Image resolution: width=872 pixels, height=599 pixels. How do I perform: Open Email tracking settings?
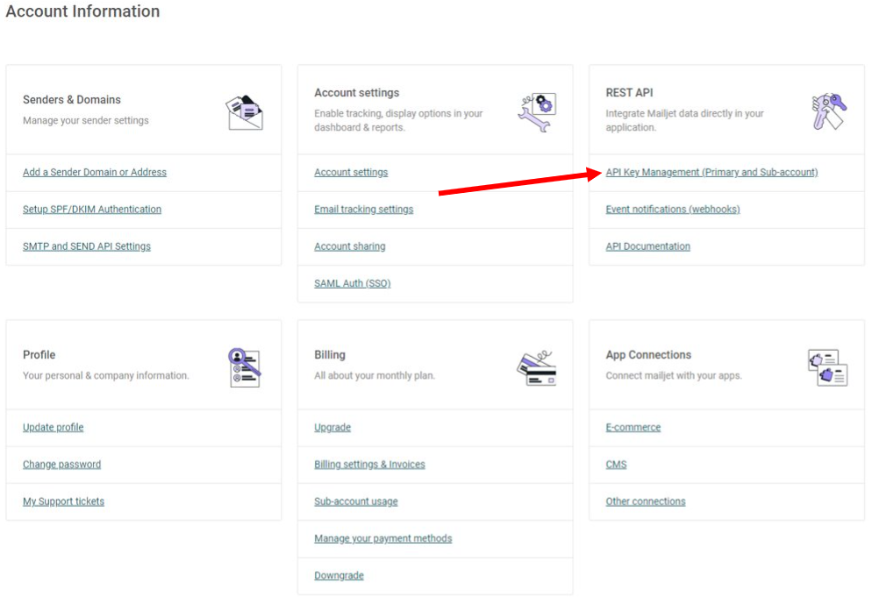364,209
